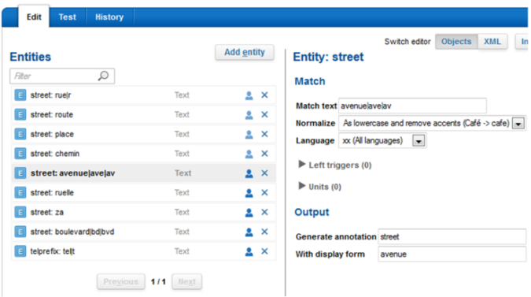Viewport: 531px width, 297px height.
Task: Delete the street: avenue|ave|av entity
Action: 264,173
